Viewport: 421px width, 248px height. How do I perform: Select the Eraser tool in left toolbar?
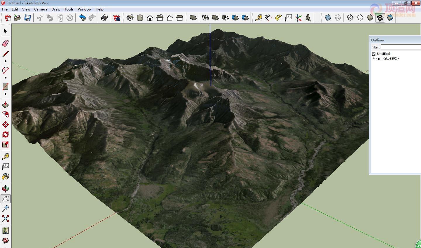[6, 43]
